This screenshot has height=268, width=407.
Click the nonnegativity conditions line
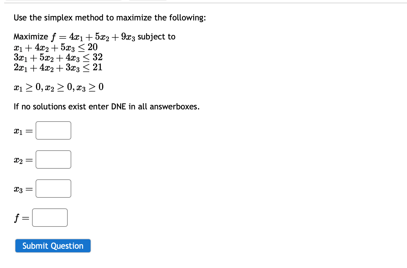pyautogui.click(x=58, y=87)
